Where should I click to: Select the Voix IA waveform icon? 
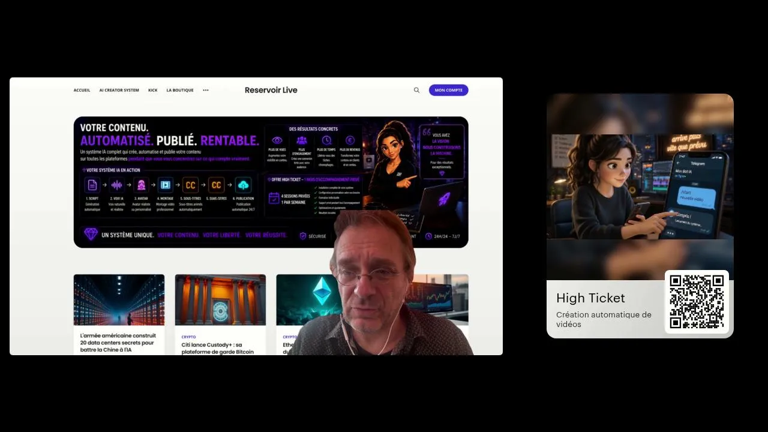pos(117,185)
